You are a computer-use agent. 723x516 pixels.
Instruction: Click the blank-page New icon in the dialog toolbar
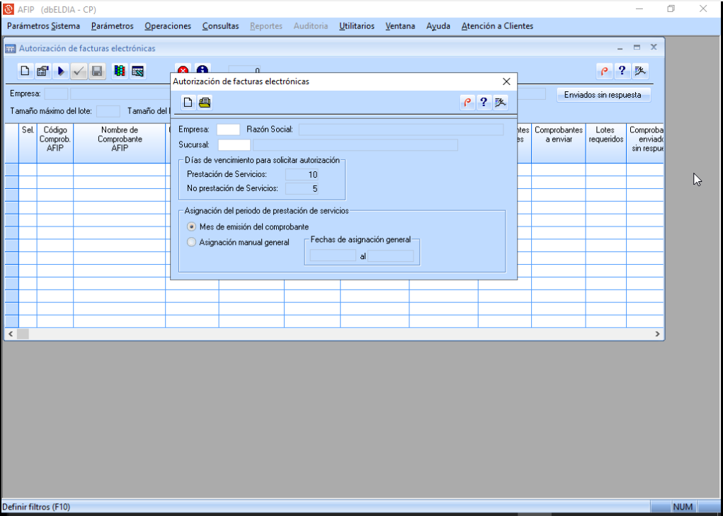click(x=188, y=103)
